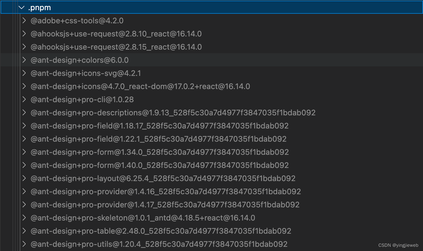Expand the pro-table@2.48.0 folder chevron
The height and width of the screenshot is (251, 423).
[24, 231]
